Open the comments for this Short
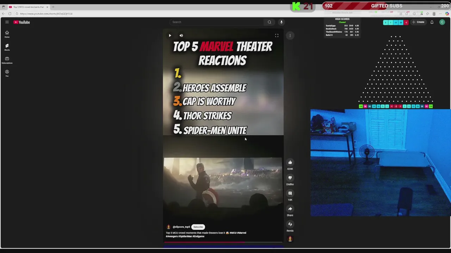Image resolution: width=451 pixels, height=253 pixels. [x=290, y=193]
